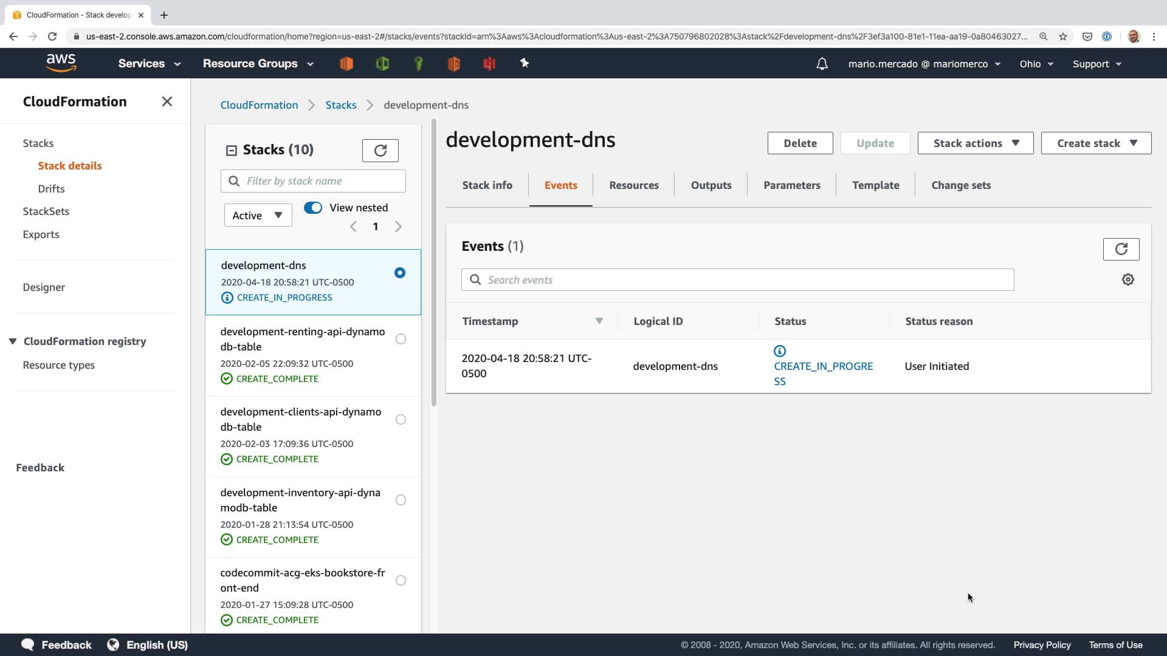Open the Template tab
Screen dimensions: 1167x656
pos(875,185)
